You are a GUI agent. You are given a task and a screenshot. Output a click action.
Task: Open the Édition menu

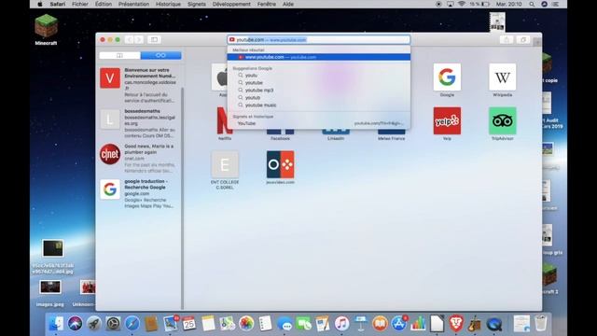[104, 4]
